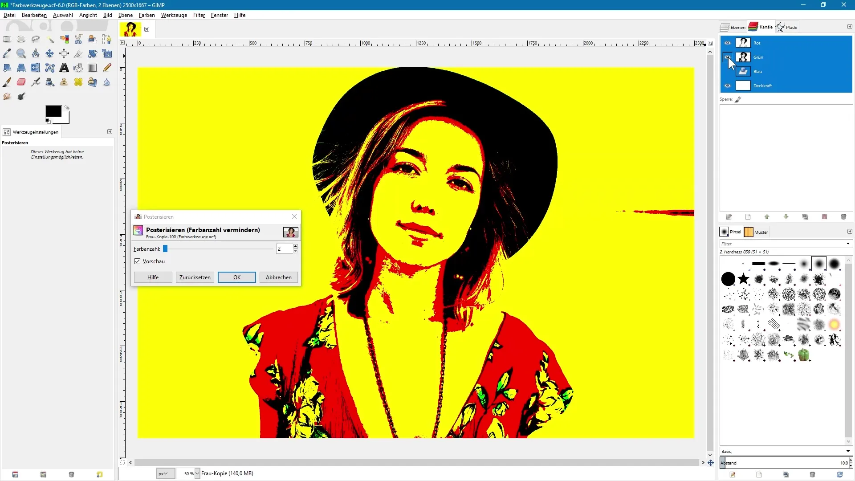Select the Free Select lasso tool
The image size is (855, 481).
tap(36, 39)
